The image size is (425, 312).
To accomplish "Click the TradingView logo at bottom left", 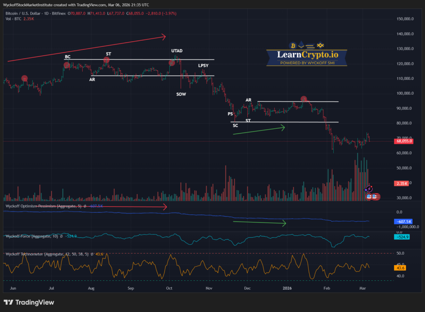I will [29, 302].
